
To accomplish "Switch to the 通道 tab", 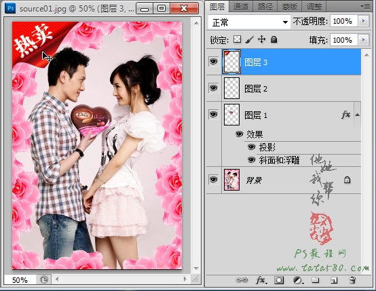I will (240, 7).
